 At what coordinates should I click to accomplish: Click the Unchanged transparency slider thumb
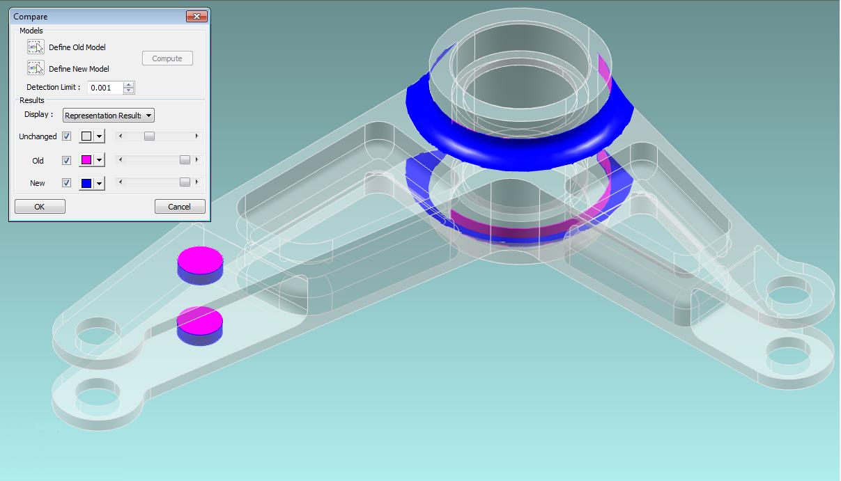pyautogui.click(x=149, y=136)
